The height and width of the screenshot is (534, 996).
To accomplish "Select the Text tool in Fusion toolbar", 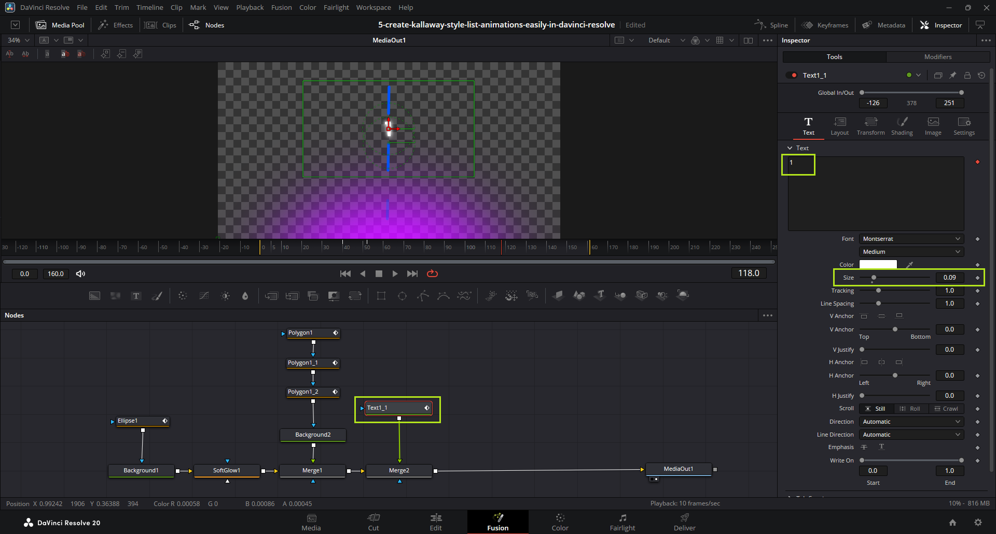I will click(x=136, y=296).
